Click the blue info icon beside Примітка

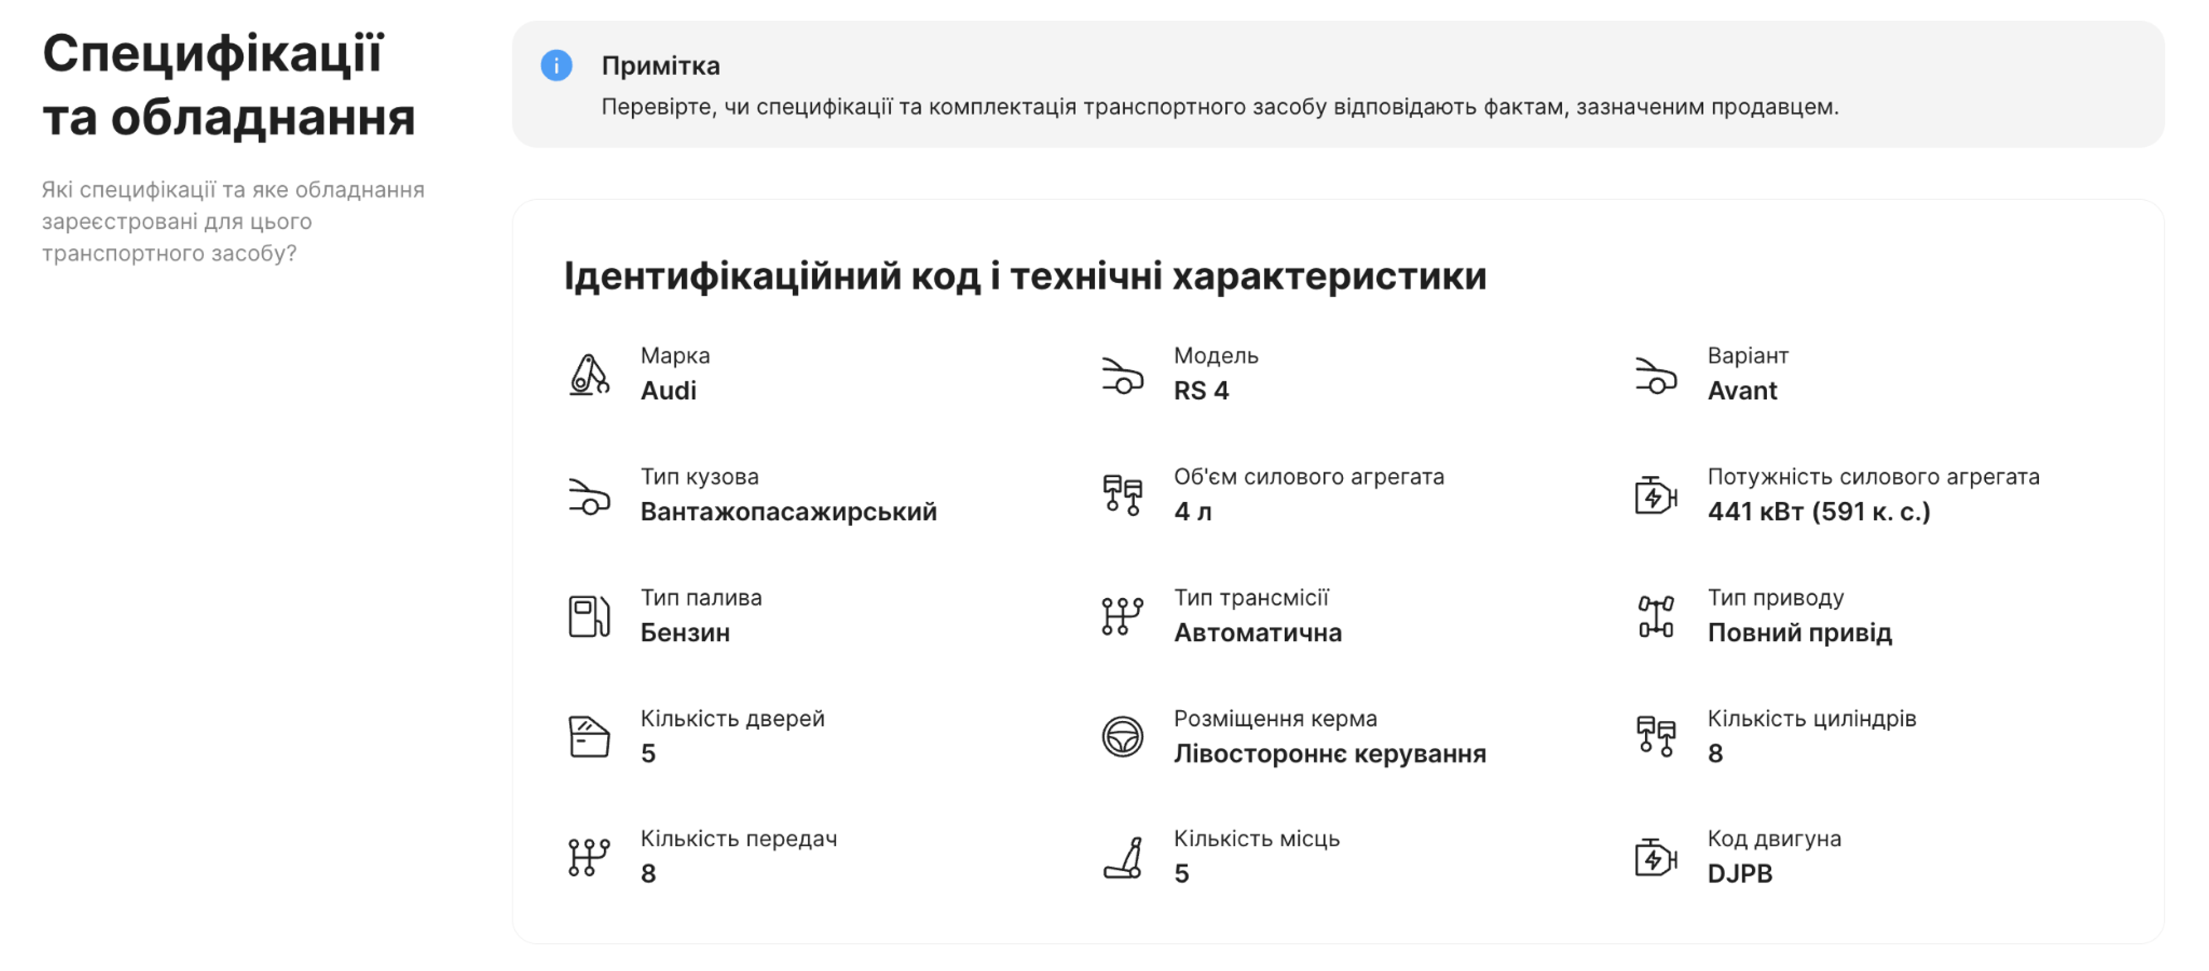point(556,65)
